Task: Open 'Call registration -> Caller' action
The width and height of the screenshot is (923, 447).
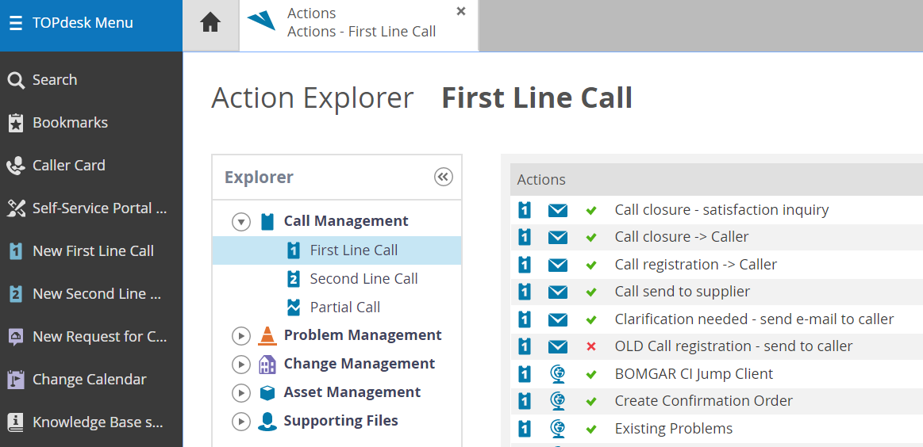Action: point(696,265)
